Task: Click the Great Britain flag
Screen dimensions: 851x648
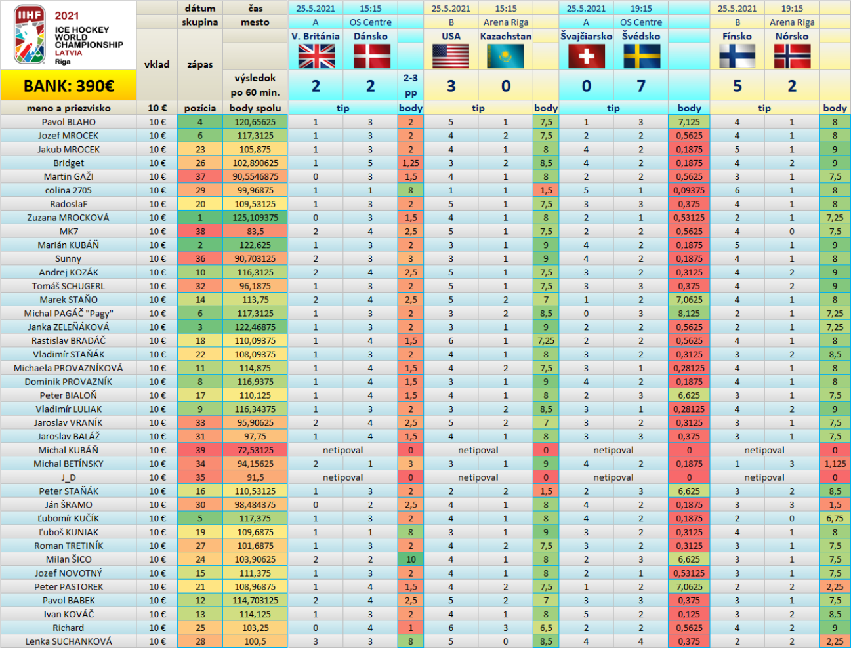Action: click(x=316, y=56)
